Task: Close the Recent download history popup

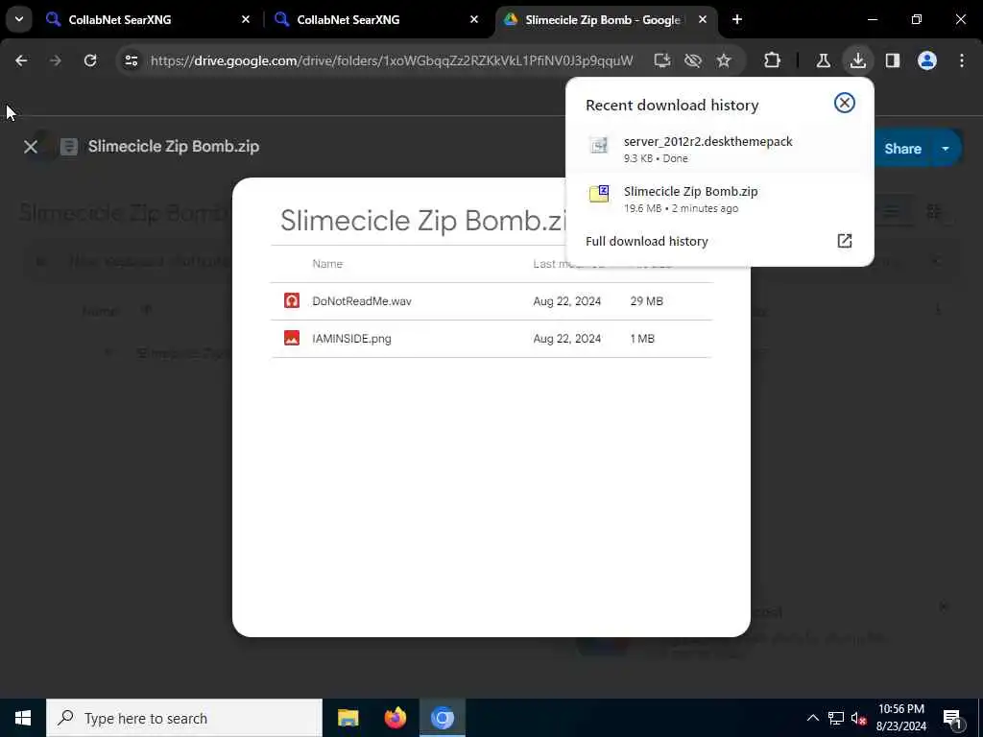Action: 845,103
